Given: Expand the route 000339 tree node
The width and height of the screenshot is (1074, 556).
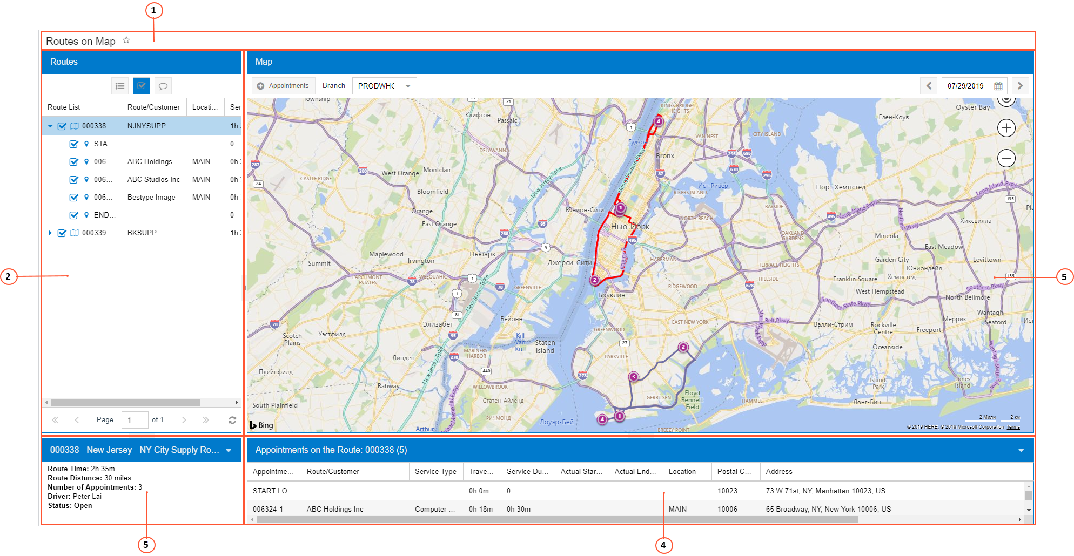Looking at the screenshot, I should [x=50, y=233].
